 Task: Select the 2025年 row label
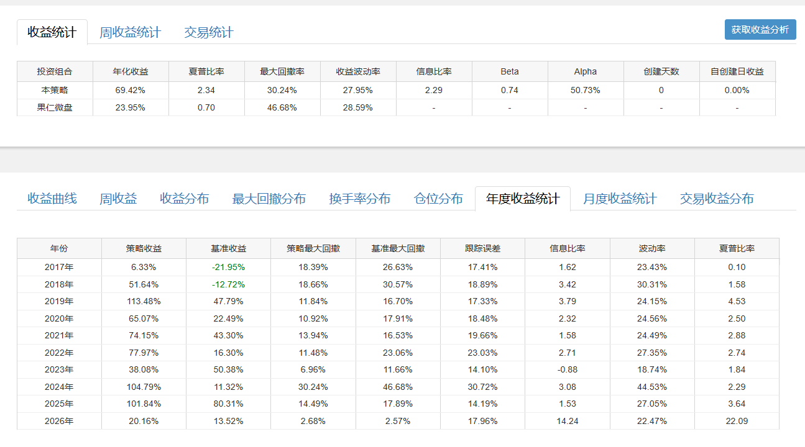[59, 404]
